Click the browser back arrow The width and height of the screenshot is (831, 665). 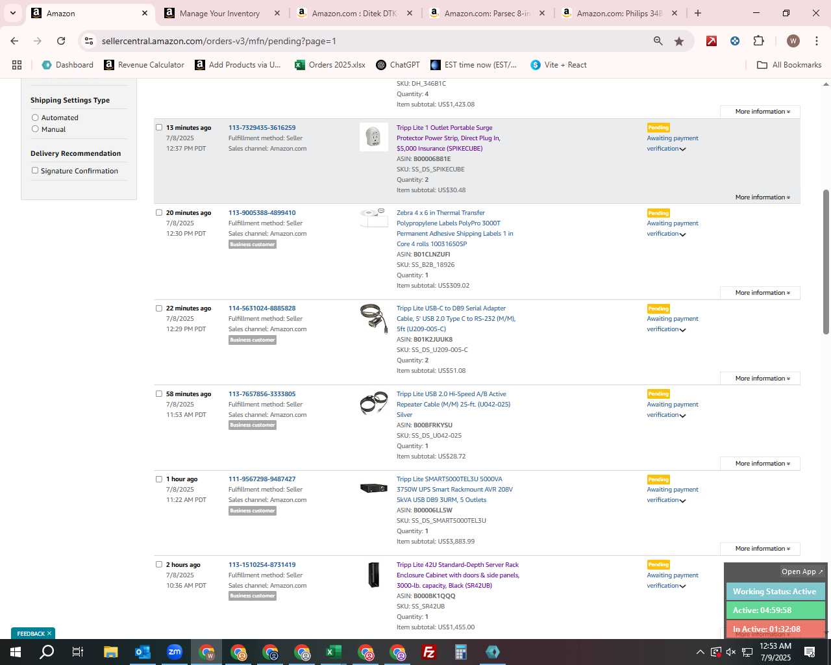[x=14, y=41]
